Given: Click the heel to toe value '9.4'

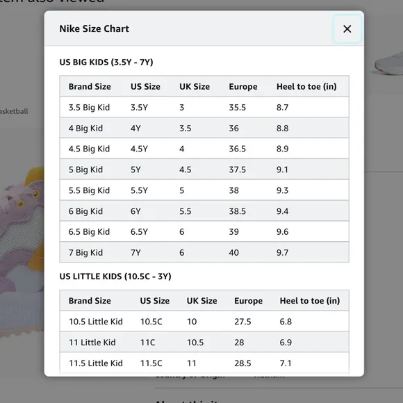Looking at the screenshot, I should tap(282, 211).
